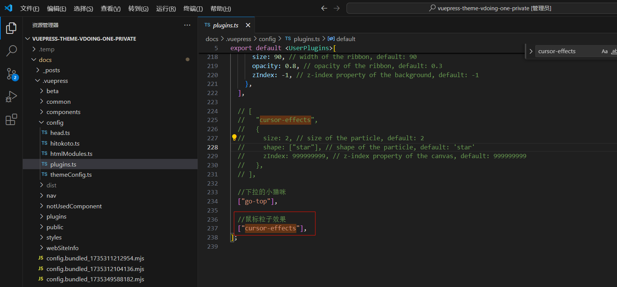Click highlighted cursor-effects on line 237
617x287 pixels.
(x=271, y=228)
